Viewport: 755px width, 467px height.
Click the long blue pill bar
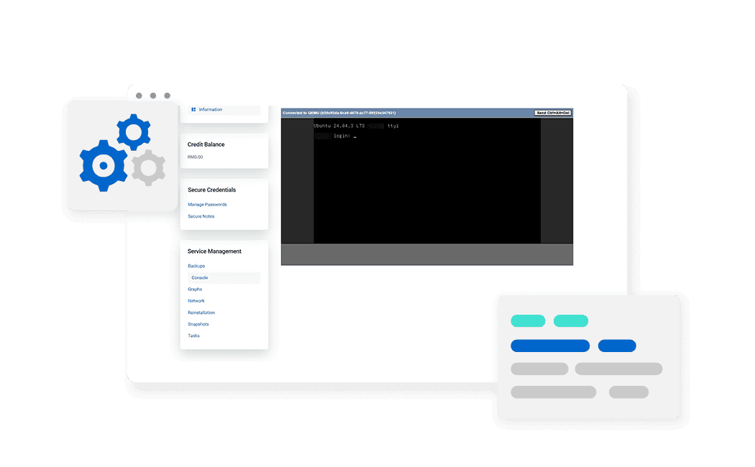pyautogui.click(x=550, y=346)
